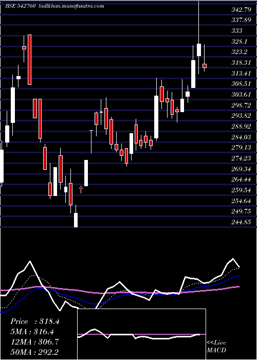Select the 323.2 price axis label
The height and width of the screenshot is (360, 257).
[x=239, y=52]
